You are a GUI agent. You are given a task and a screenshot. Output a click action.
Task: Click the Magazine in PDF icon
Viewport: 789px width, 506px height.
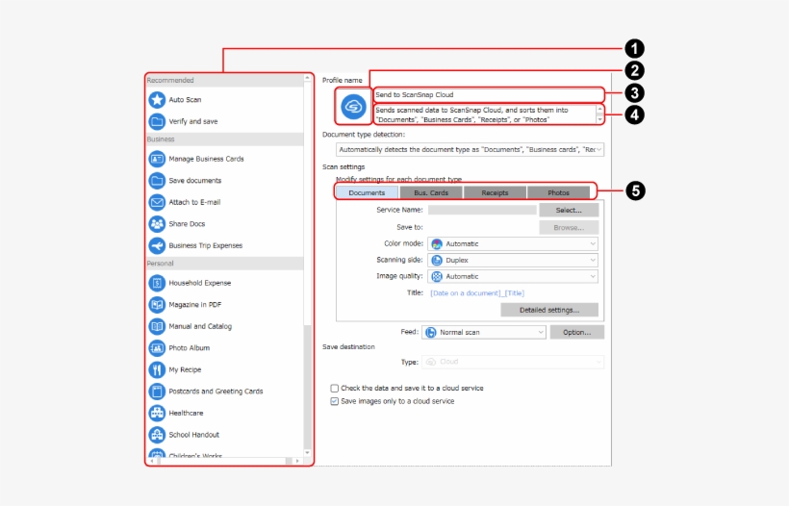tap(157, 304)
